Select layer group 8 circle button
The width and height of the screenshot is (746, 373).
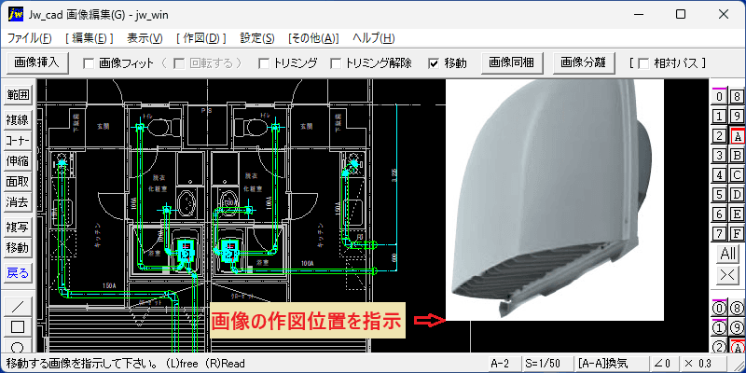(x=737, y=309)
